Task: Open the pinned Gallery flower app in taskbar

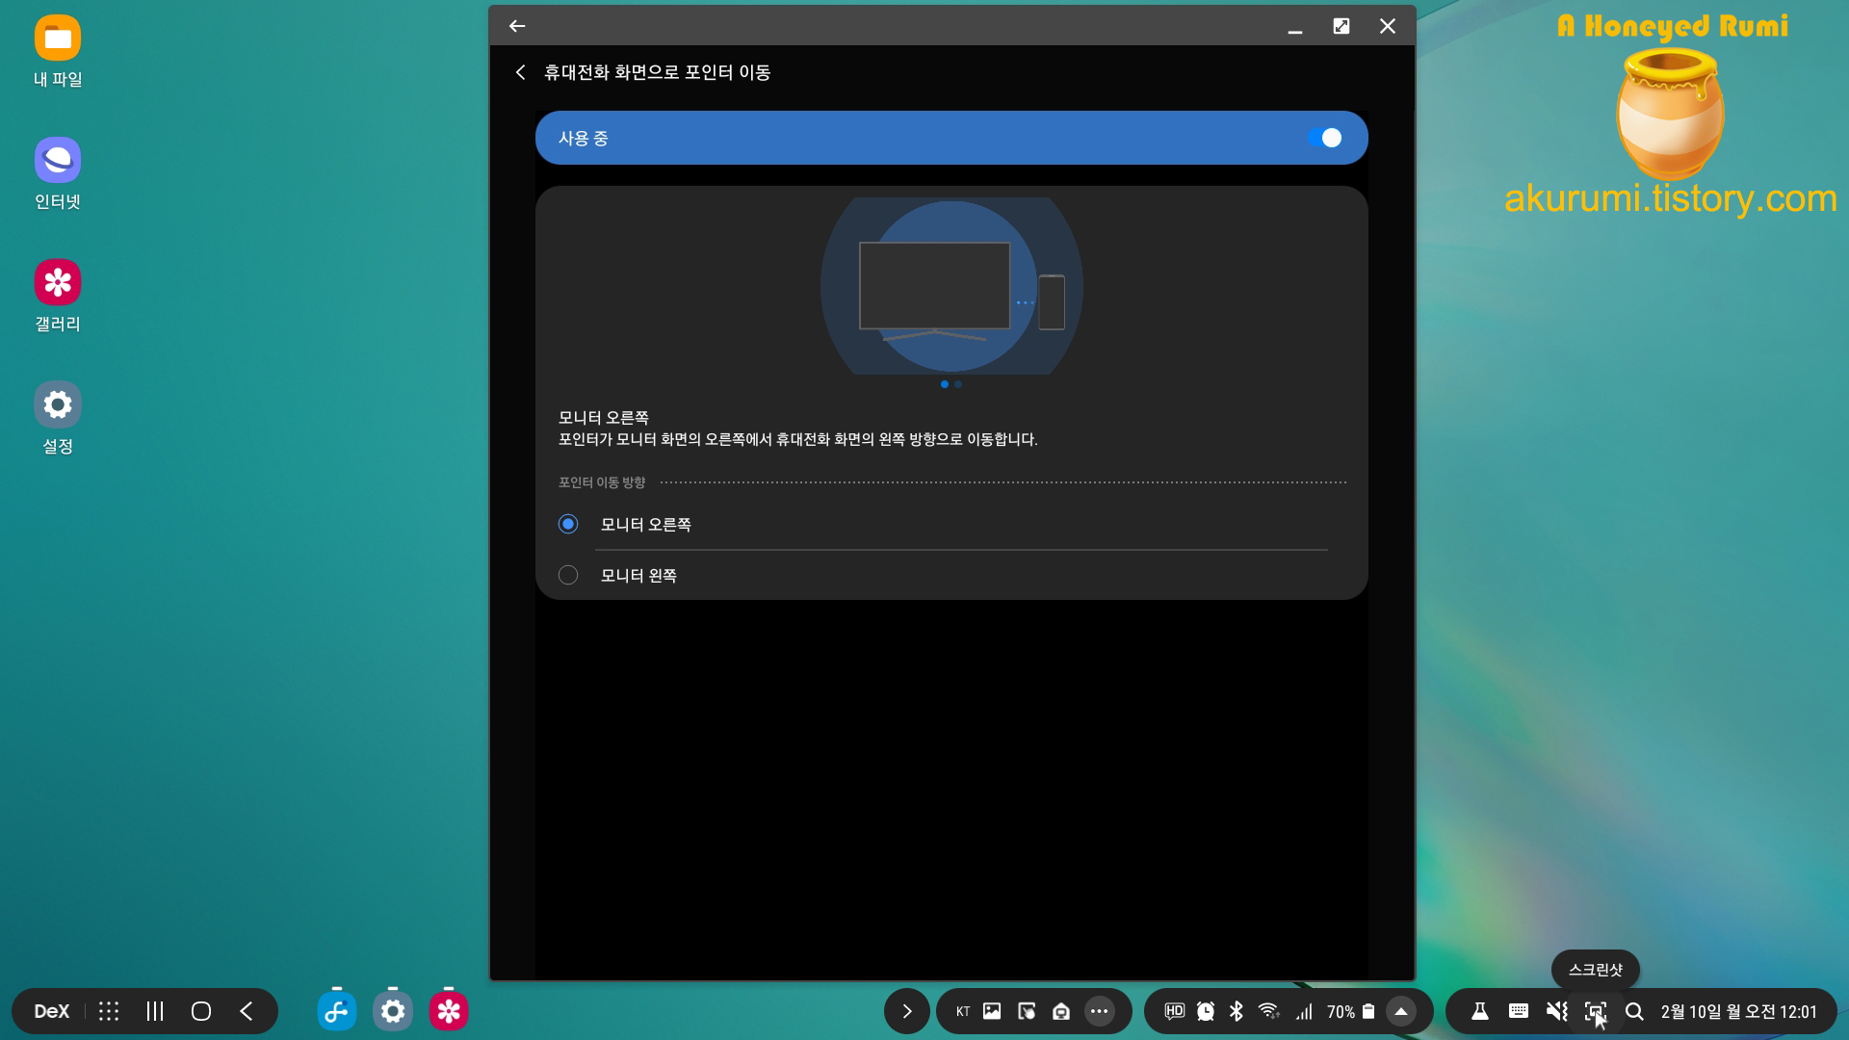Action: [x=449, y=1011]
